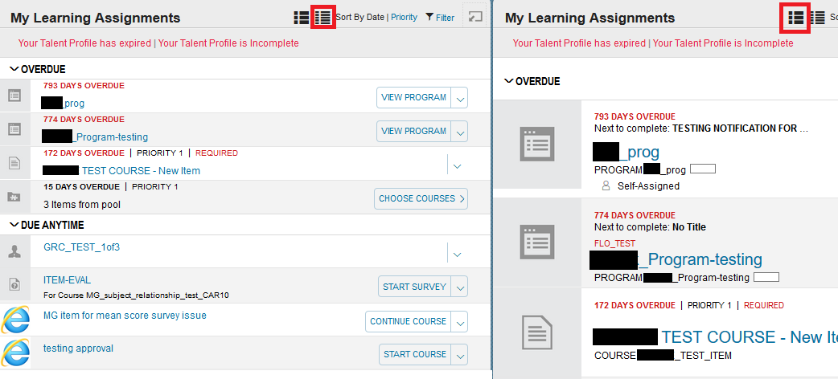Image resolution: width=838 pixels, height=379 pixels.
Task: Open 'Your Talent Profile is Incomplete' link, left panel
Action: tap(228, 43)
